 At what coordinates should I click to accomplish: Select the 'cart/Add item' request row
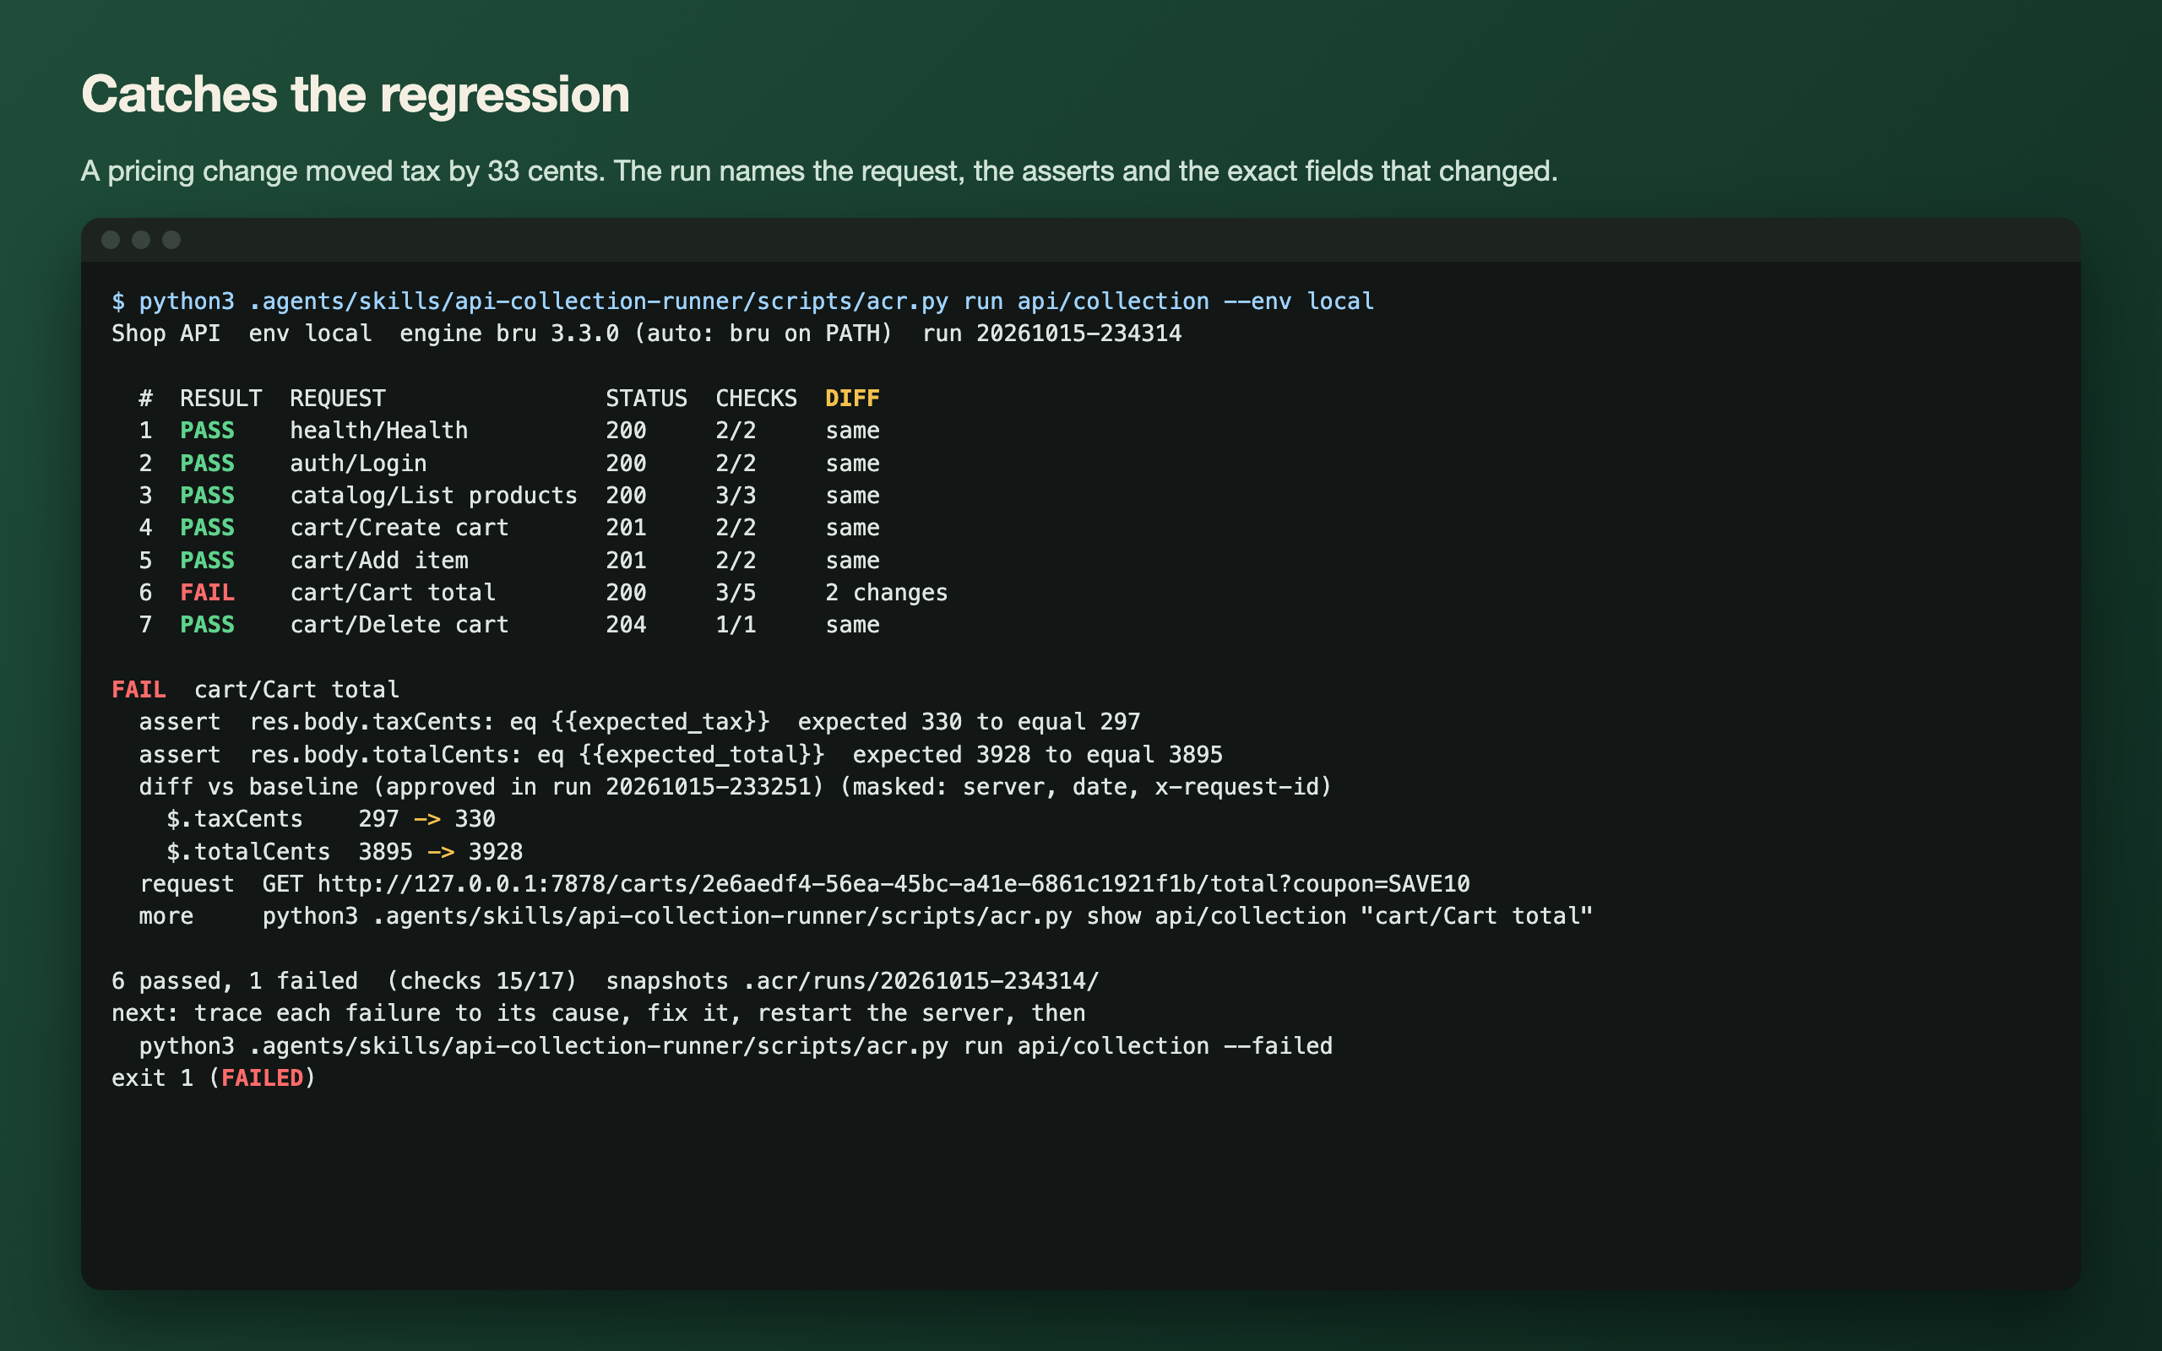click(x=509, y=560)
